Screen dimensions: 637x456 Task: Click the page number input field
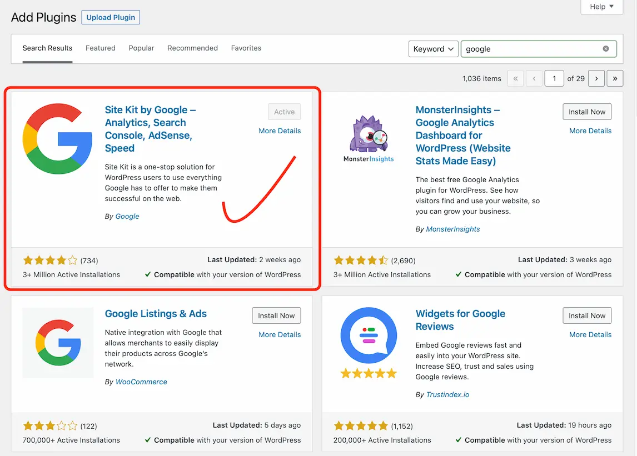pyautogui.click(x=554, y=78)
